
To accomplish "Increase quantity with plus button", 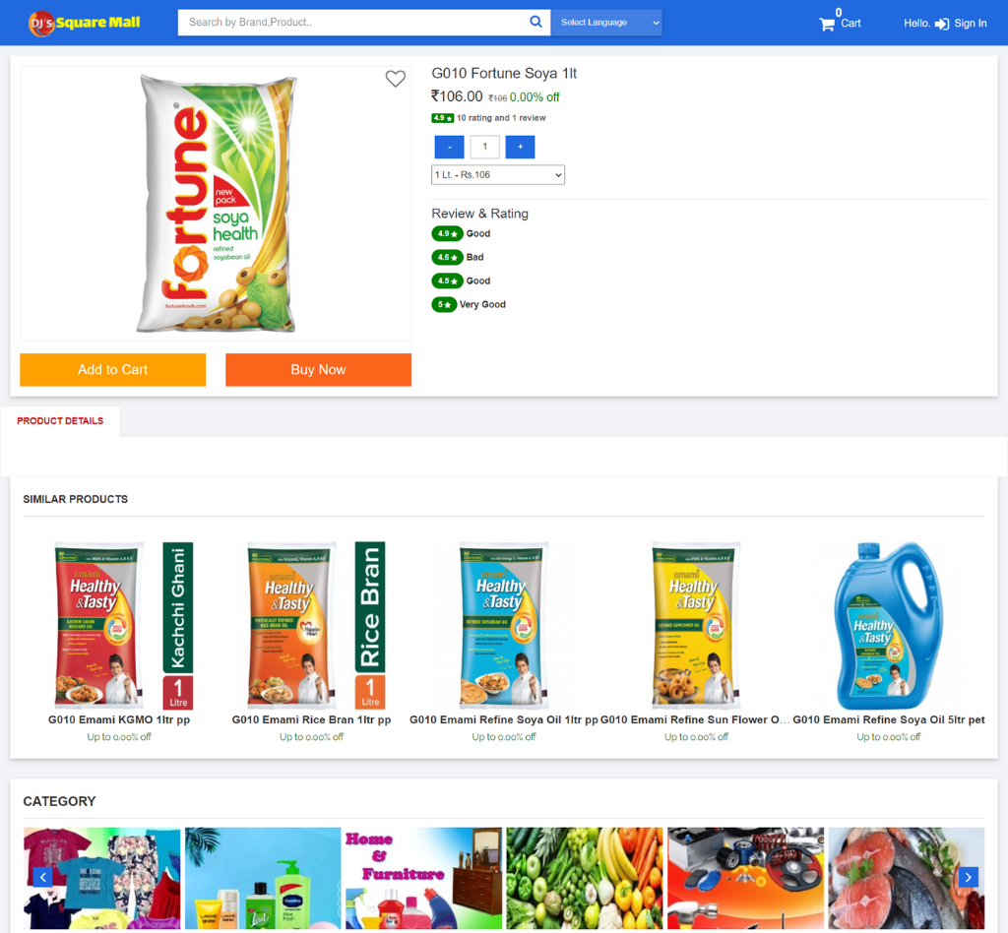I will point(520,148).
